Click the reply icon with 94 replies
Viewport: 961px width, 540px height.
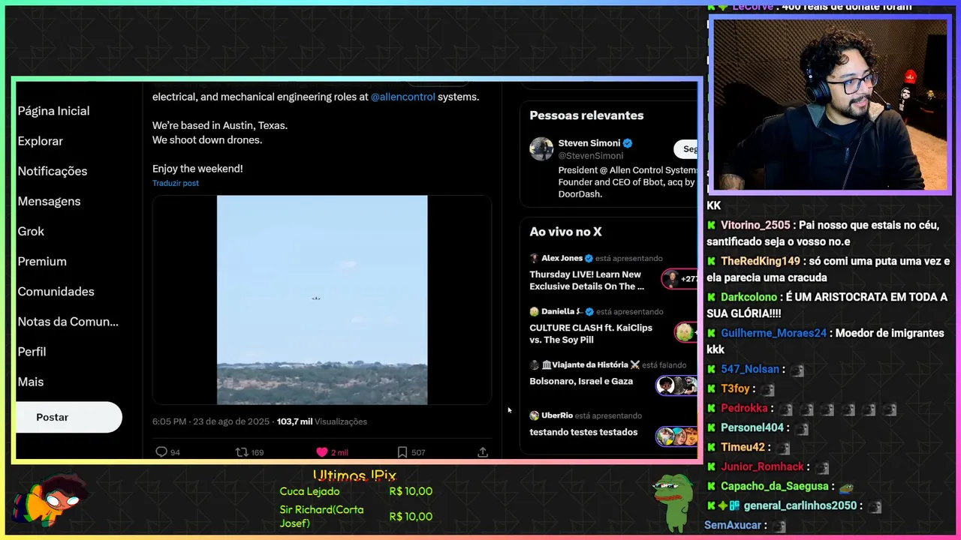[161, 452]
